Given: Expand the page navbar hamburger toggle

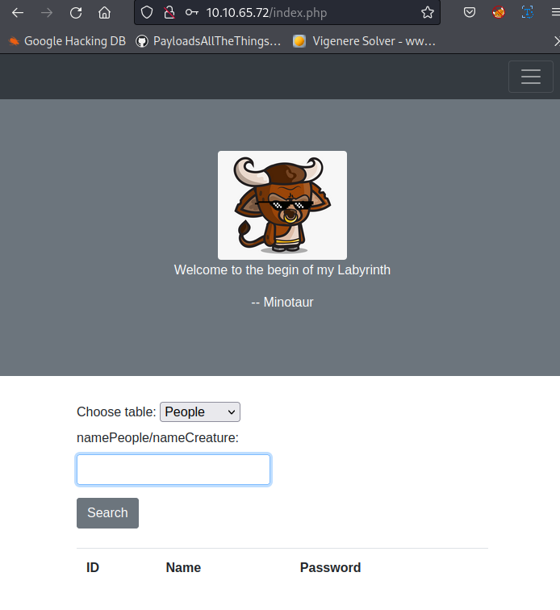Looking at the screenshot, I should tap(530, 77).
